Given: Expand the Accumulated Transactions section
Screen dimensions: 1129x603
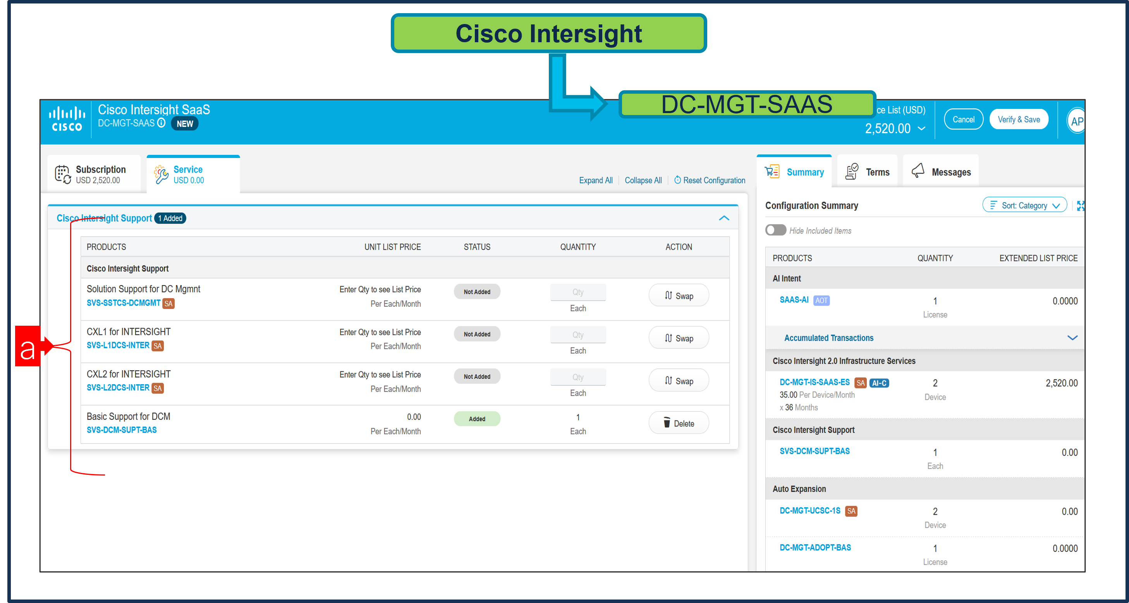Looking at the screenshot, I should (x=1072, y=337).
